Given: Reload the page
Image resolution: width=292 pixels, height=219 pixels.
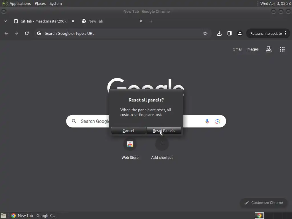Looking at the screenshot, I should coord(27,33).
